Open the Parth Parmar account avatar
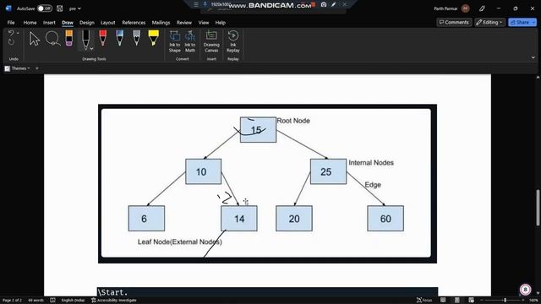 466,8
